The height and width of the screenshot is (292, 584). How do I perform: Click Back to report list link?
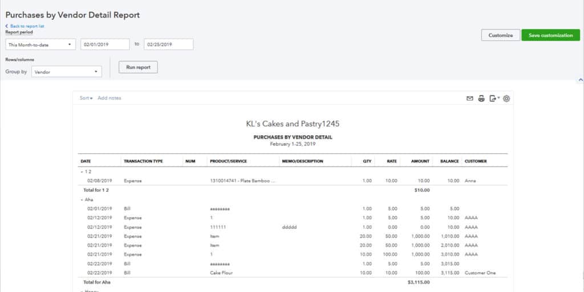(25, 26)
